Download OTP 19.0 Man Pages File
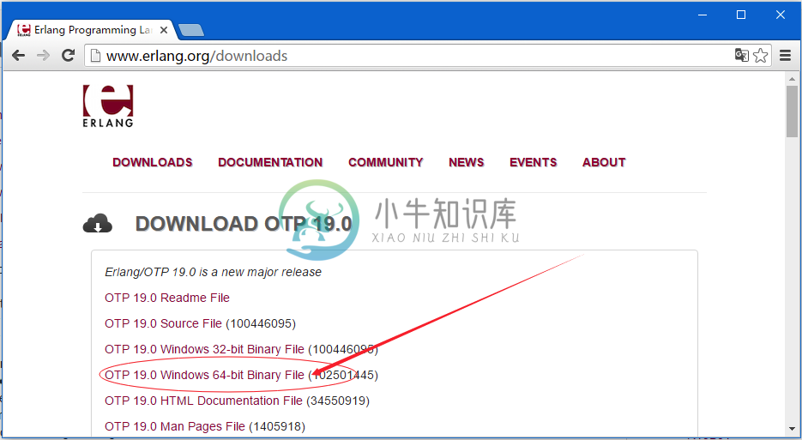802x440 pixels. tap(175, 426)
